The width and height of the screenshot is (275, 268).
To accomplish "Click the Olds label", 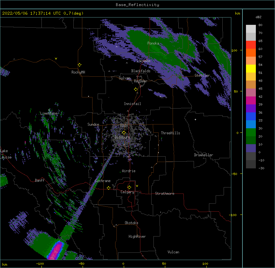I will [x=124, y=125].
